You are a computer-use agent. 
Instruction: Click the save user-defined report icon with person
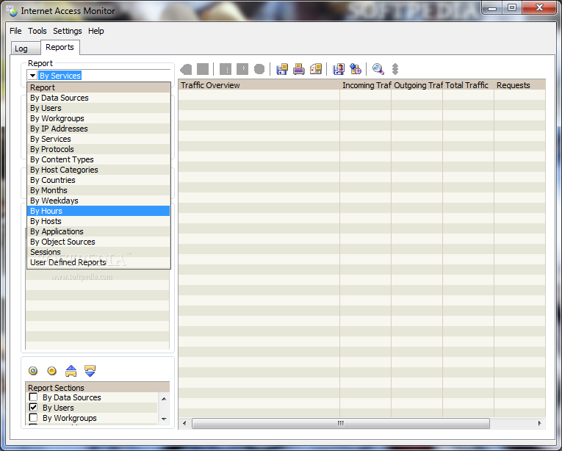(339, 69)
